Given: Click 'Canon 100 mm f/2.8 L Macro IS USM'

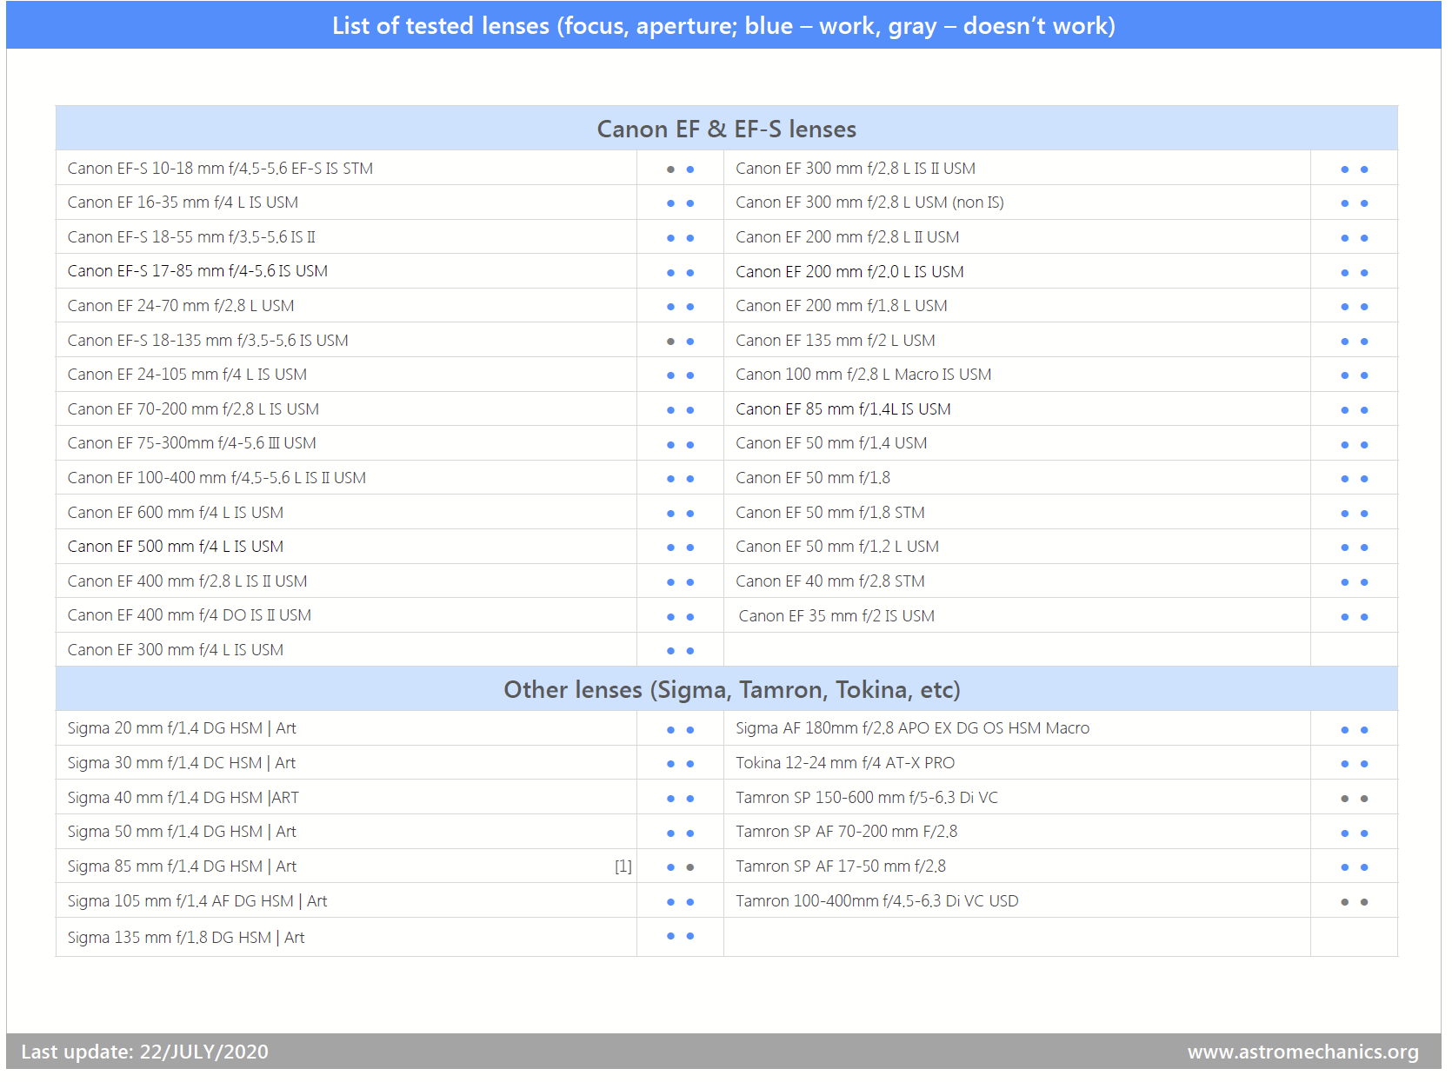Looking at the screenshot, I should pos(863,375).
